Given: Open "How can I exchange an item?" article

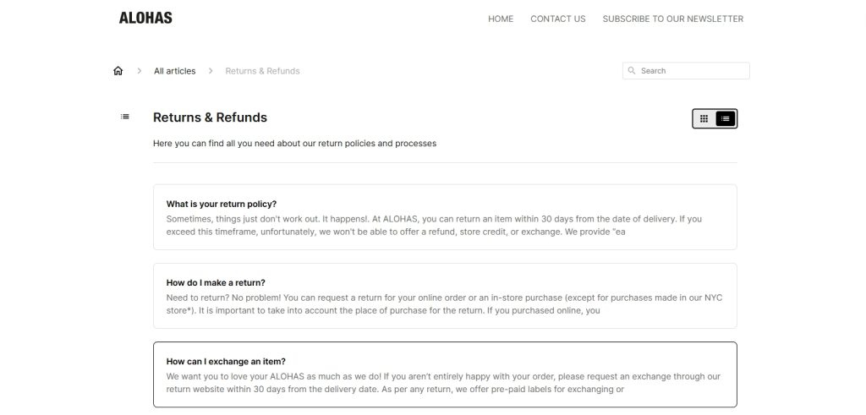Looking at the screenshot, I should coord(226,361).
